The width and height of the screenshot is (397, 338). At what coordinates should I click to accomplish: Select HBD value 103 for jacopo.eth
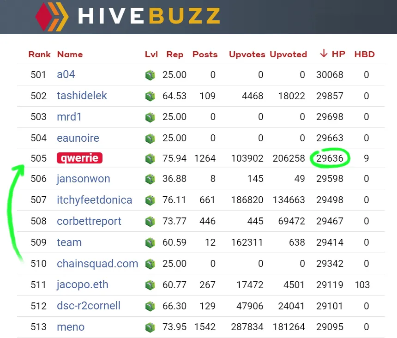(x=362, y=285)
